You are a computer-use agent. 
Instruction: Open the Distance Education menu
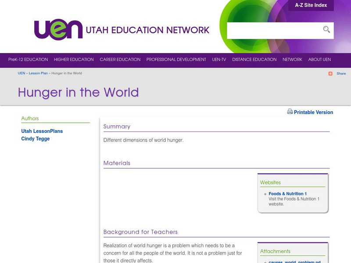tap(254, 59)
